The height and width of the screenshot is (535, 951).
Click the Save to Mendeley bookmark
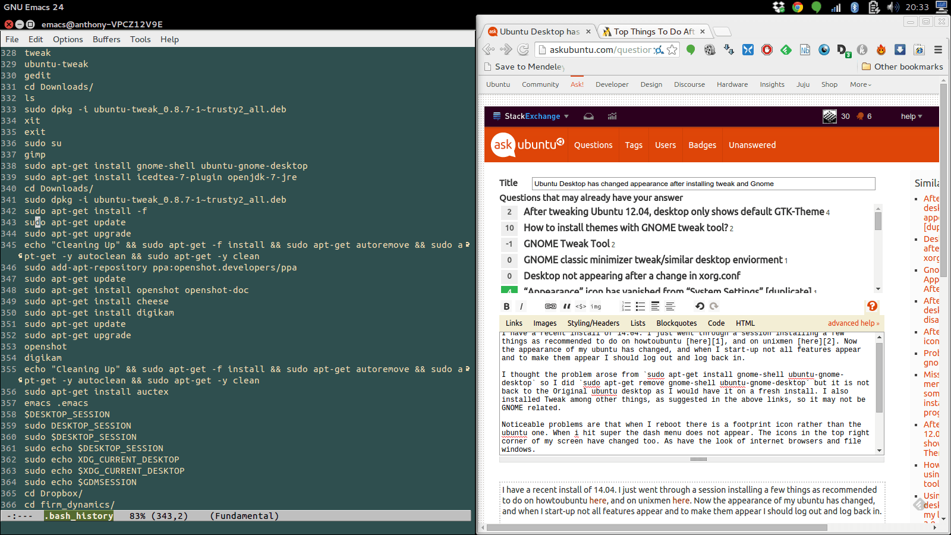click(524, 67)
